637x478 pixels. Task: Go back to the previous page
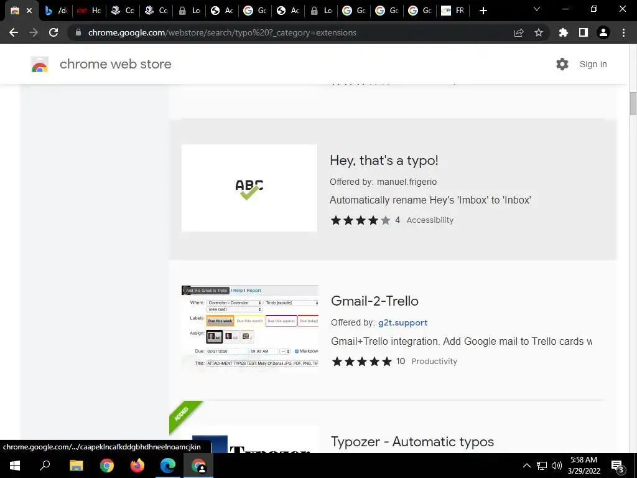click(x=14, y=32)
